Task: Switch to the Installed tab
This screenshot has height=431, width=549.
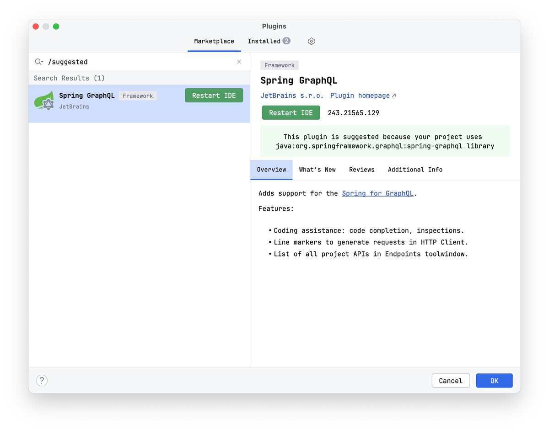Action: [x=269, y=41]
